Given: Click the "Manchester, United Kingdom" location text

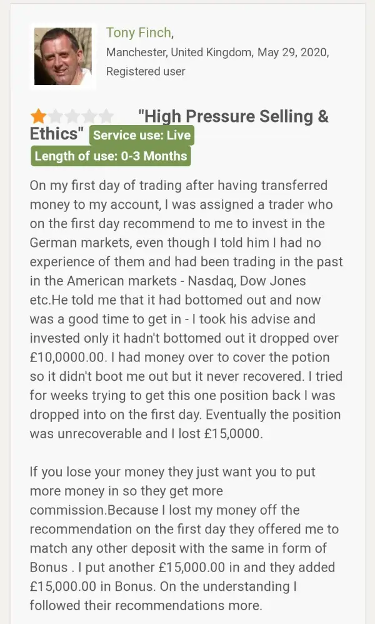Looking at the screenshot, I should click(179, 52).
